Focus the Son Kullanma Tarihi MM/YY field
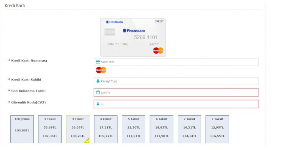Screen dimensions: 281x150 pos(176,93)
